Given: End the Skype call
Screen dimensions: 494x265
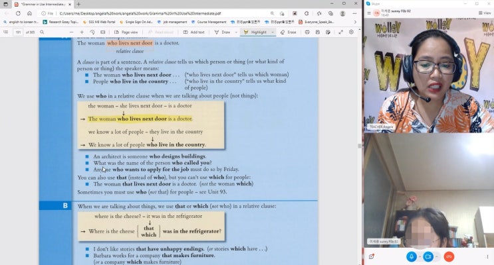Looking at the screenshot, I should coord(449,256).
